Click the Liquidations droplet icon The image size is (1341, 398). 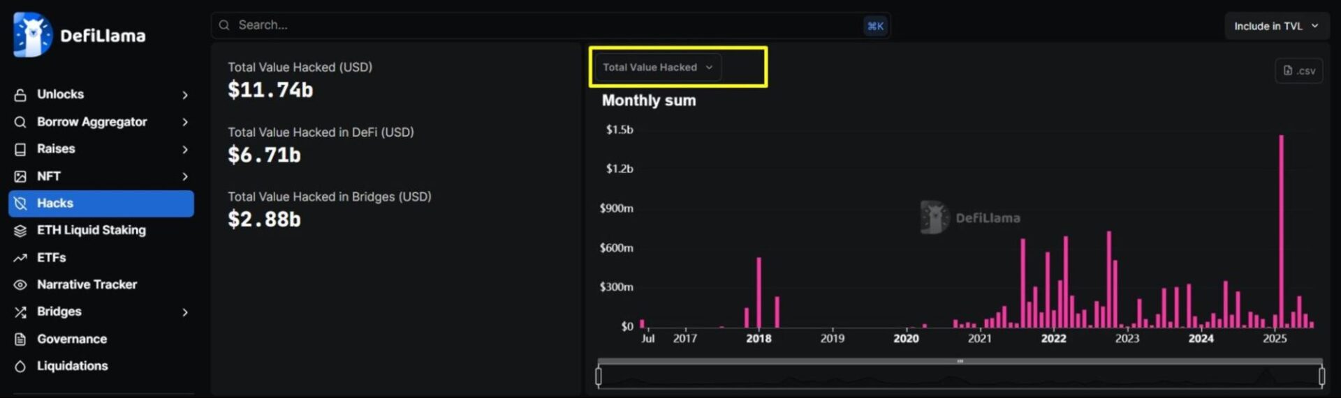point(20,367)
